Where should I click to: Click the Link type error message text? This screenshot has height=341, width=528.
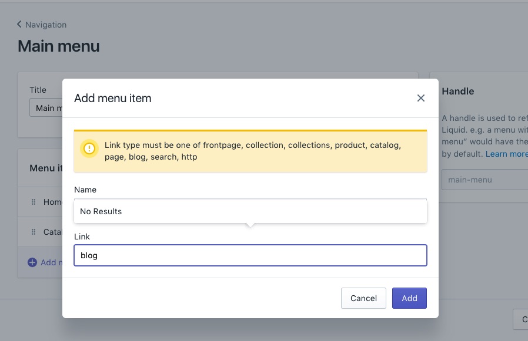pyautogui.click(x=253, y=151)
